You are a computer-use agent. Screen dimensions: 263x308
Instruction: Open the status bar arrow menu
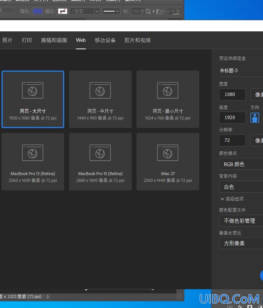click(47, 296)
